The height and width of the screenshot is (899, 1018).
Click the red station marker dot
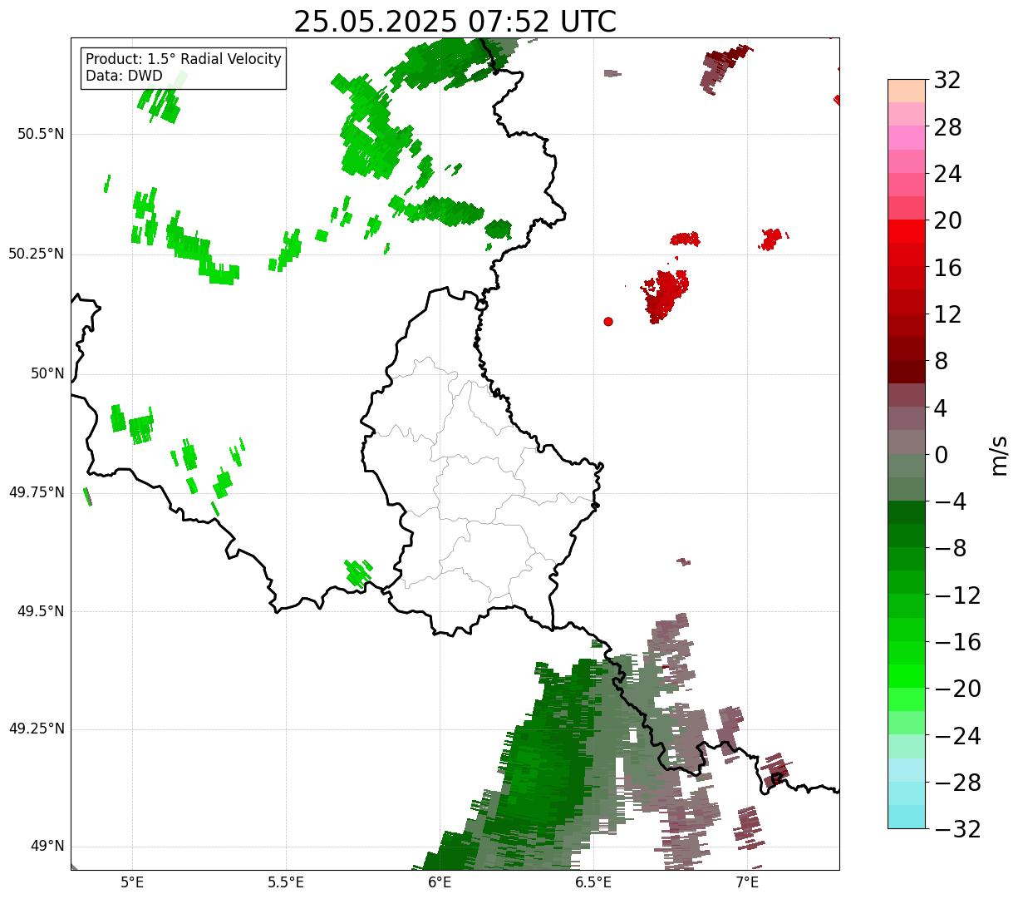[x=608, y=321]
